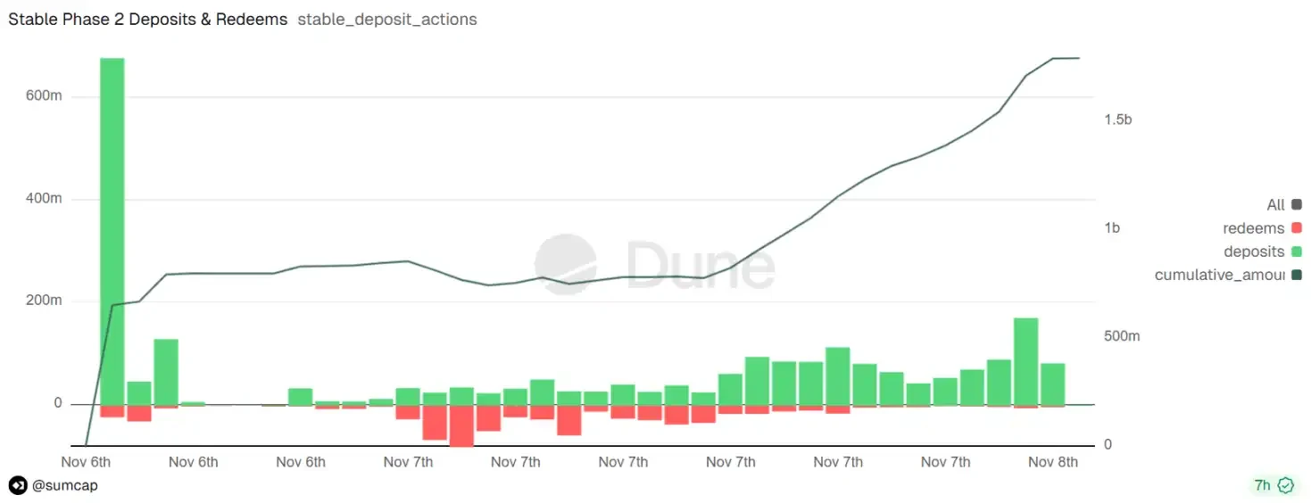
Task: Click the 1.5b right axis label
Action: [x=1117, y=120]
